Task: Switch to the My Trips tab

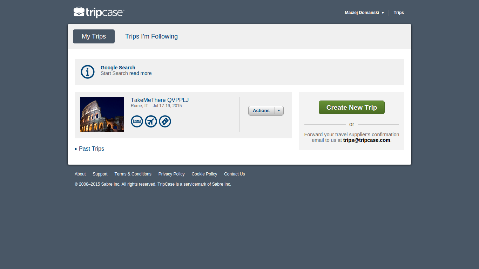Action: [94, 36]
